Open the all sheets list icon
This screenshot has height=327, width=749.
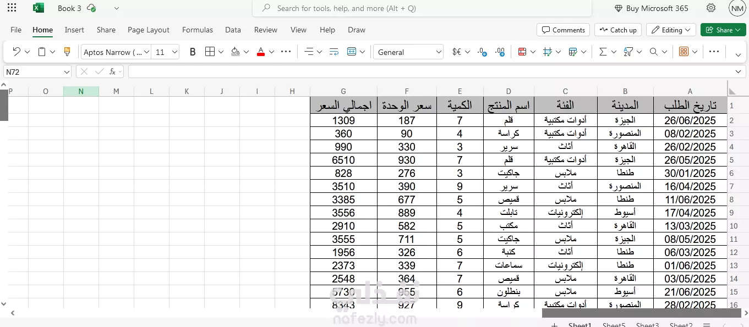[707, 325]
